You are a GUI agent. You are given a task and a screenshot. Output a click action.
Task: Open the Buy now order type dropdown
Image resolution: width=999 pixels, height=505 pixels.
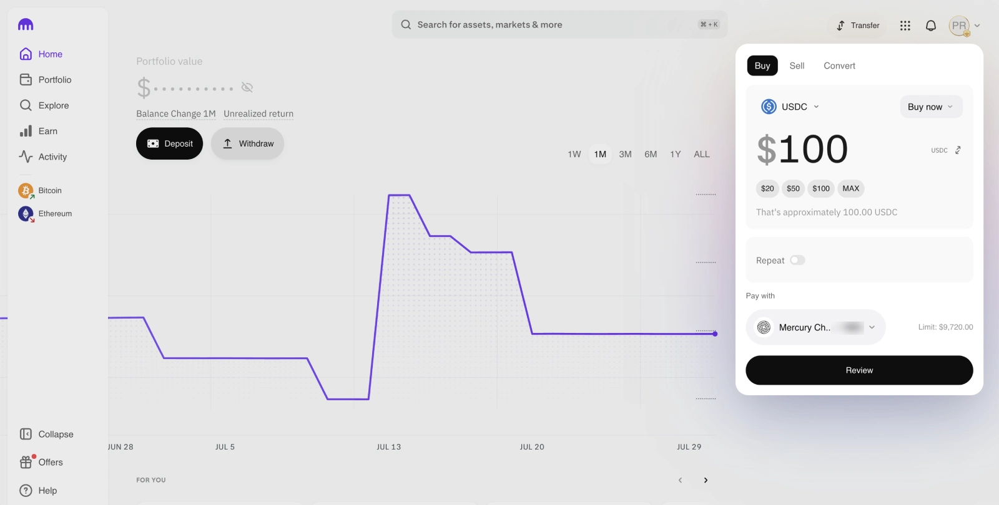click(x=931, y=107)
